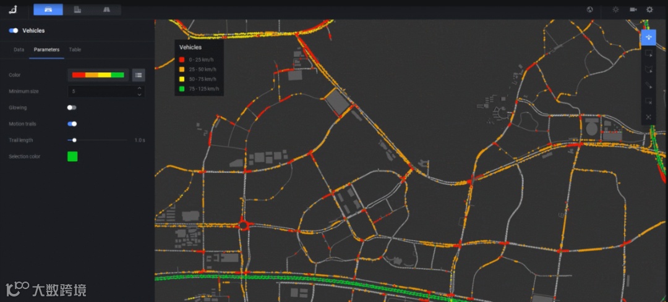The image size is (668, 302).
Task: Decrease Minimum size with down arrow
Action: pyautogui.click(x=139, y=94)
